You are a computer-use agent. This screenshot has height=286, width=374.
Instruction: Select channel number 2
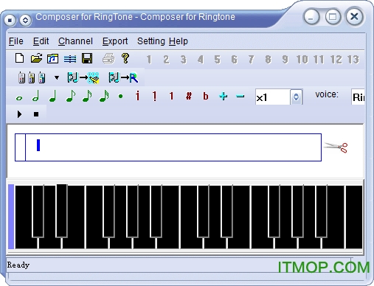point(166,60)
